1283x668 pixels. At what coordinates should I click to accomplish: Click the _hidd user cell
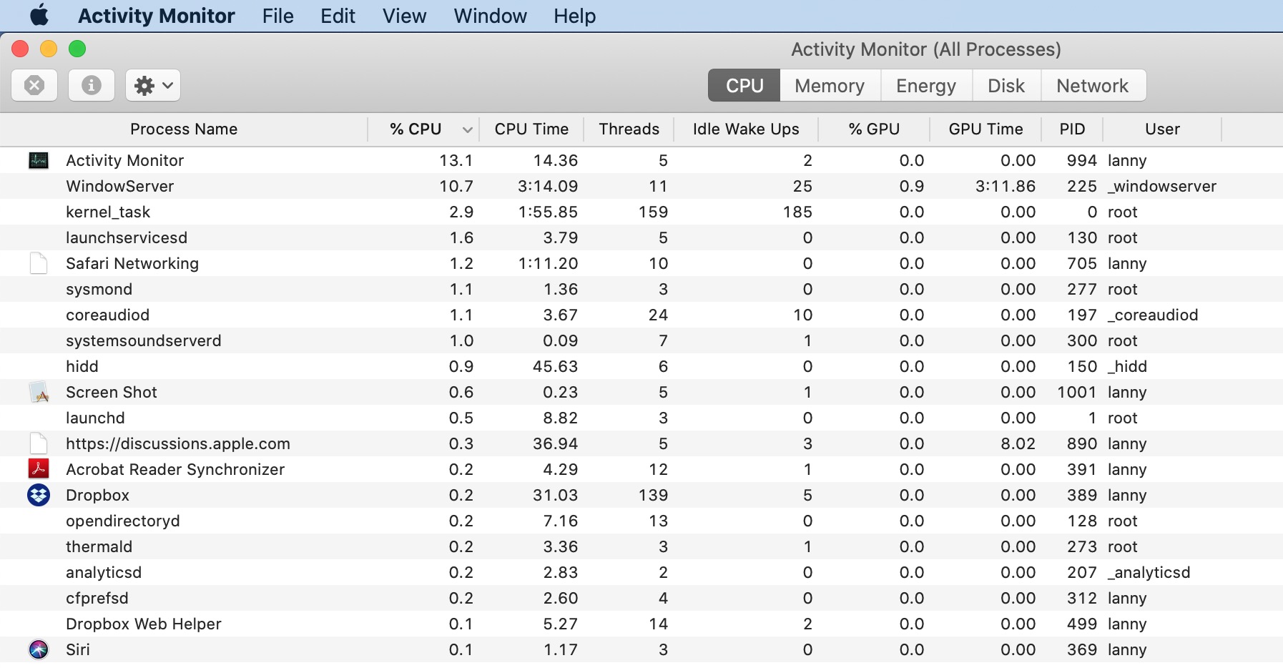(1127, 366)
